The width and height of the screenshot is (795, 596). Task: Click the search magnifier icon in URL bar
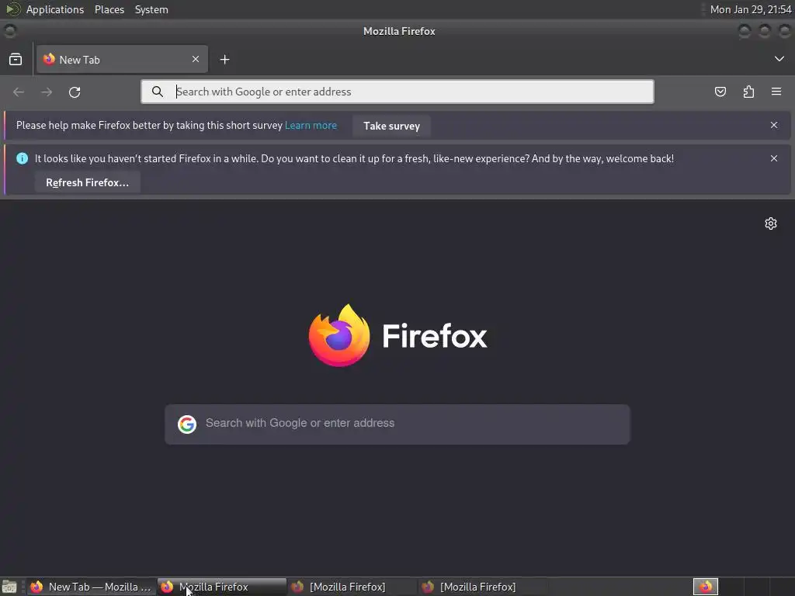(158, 92)
